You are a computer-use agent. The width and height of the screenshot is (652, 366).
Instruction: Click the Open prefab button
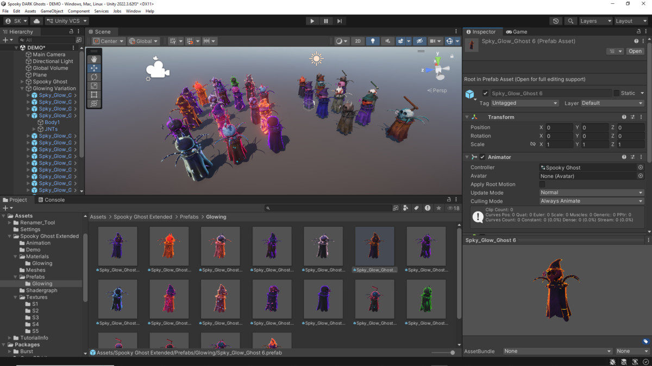635,52
